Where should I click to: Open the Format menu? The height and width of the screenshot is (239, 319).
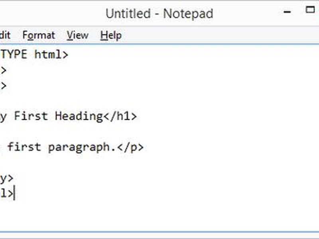pyautogui.click(x=39, y=35)
